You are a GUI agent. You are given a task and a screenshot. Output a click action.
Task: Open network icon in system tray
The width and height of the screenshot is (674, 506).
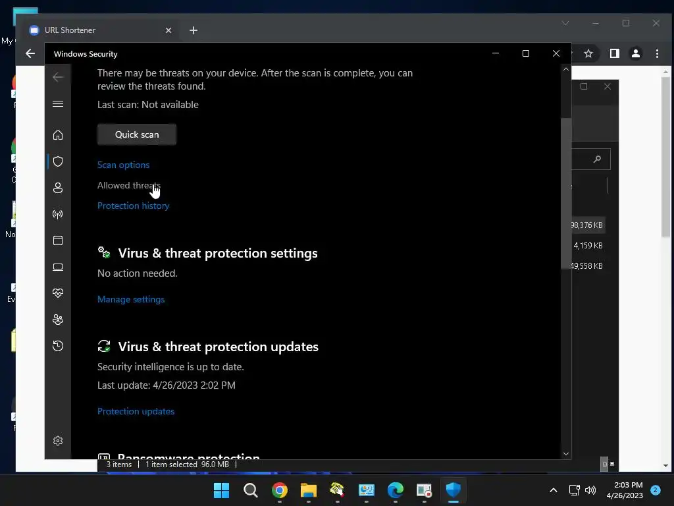click(x=574, y=490)
